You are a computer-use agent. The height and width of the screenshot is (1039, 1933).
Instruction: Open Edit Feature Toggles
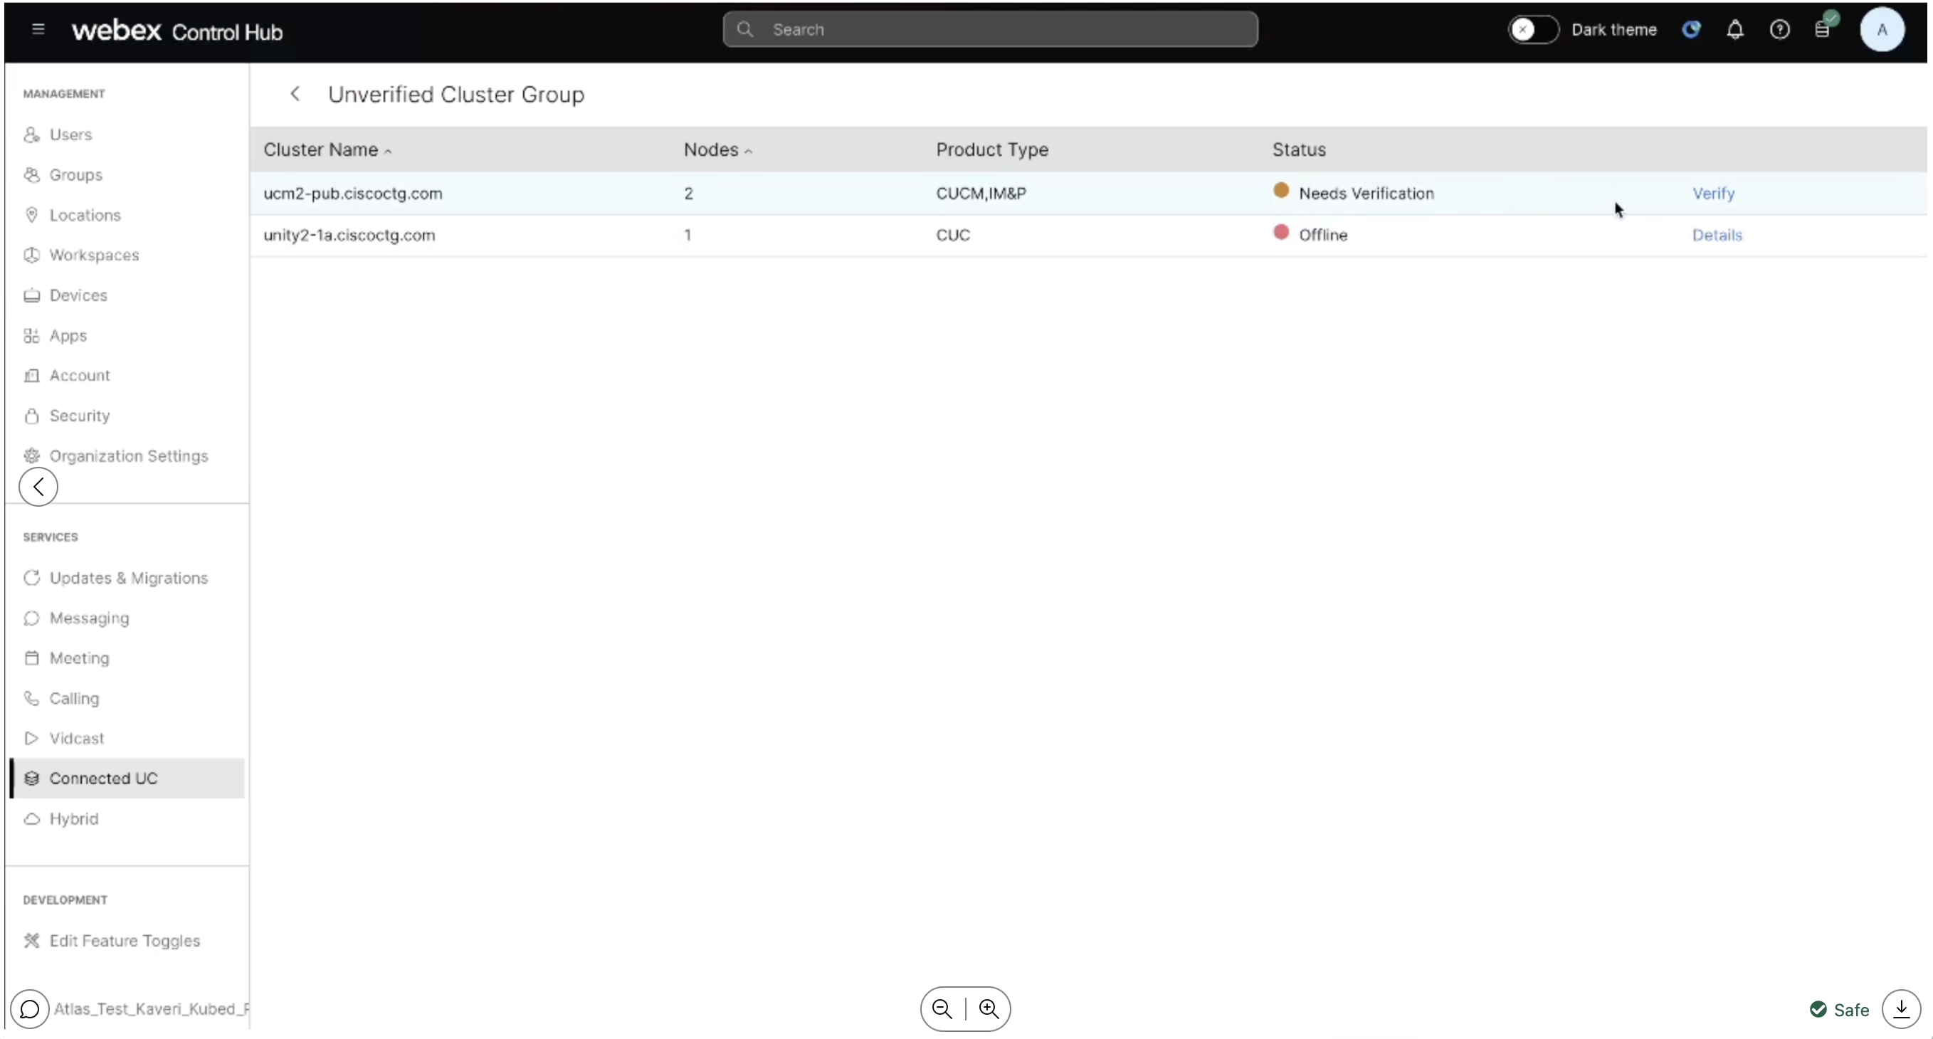pyautogui.click(x=124, y=941)
